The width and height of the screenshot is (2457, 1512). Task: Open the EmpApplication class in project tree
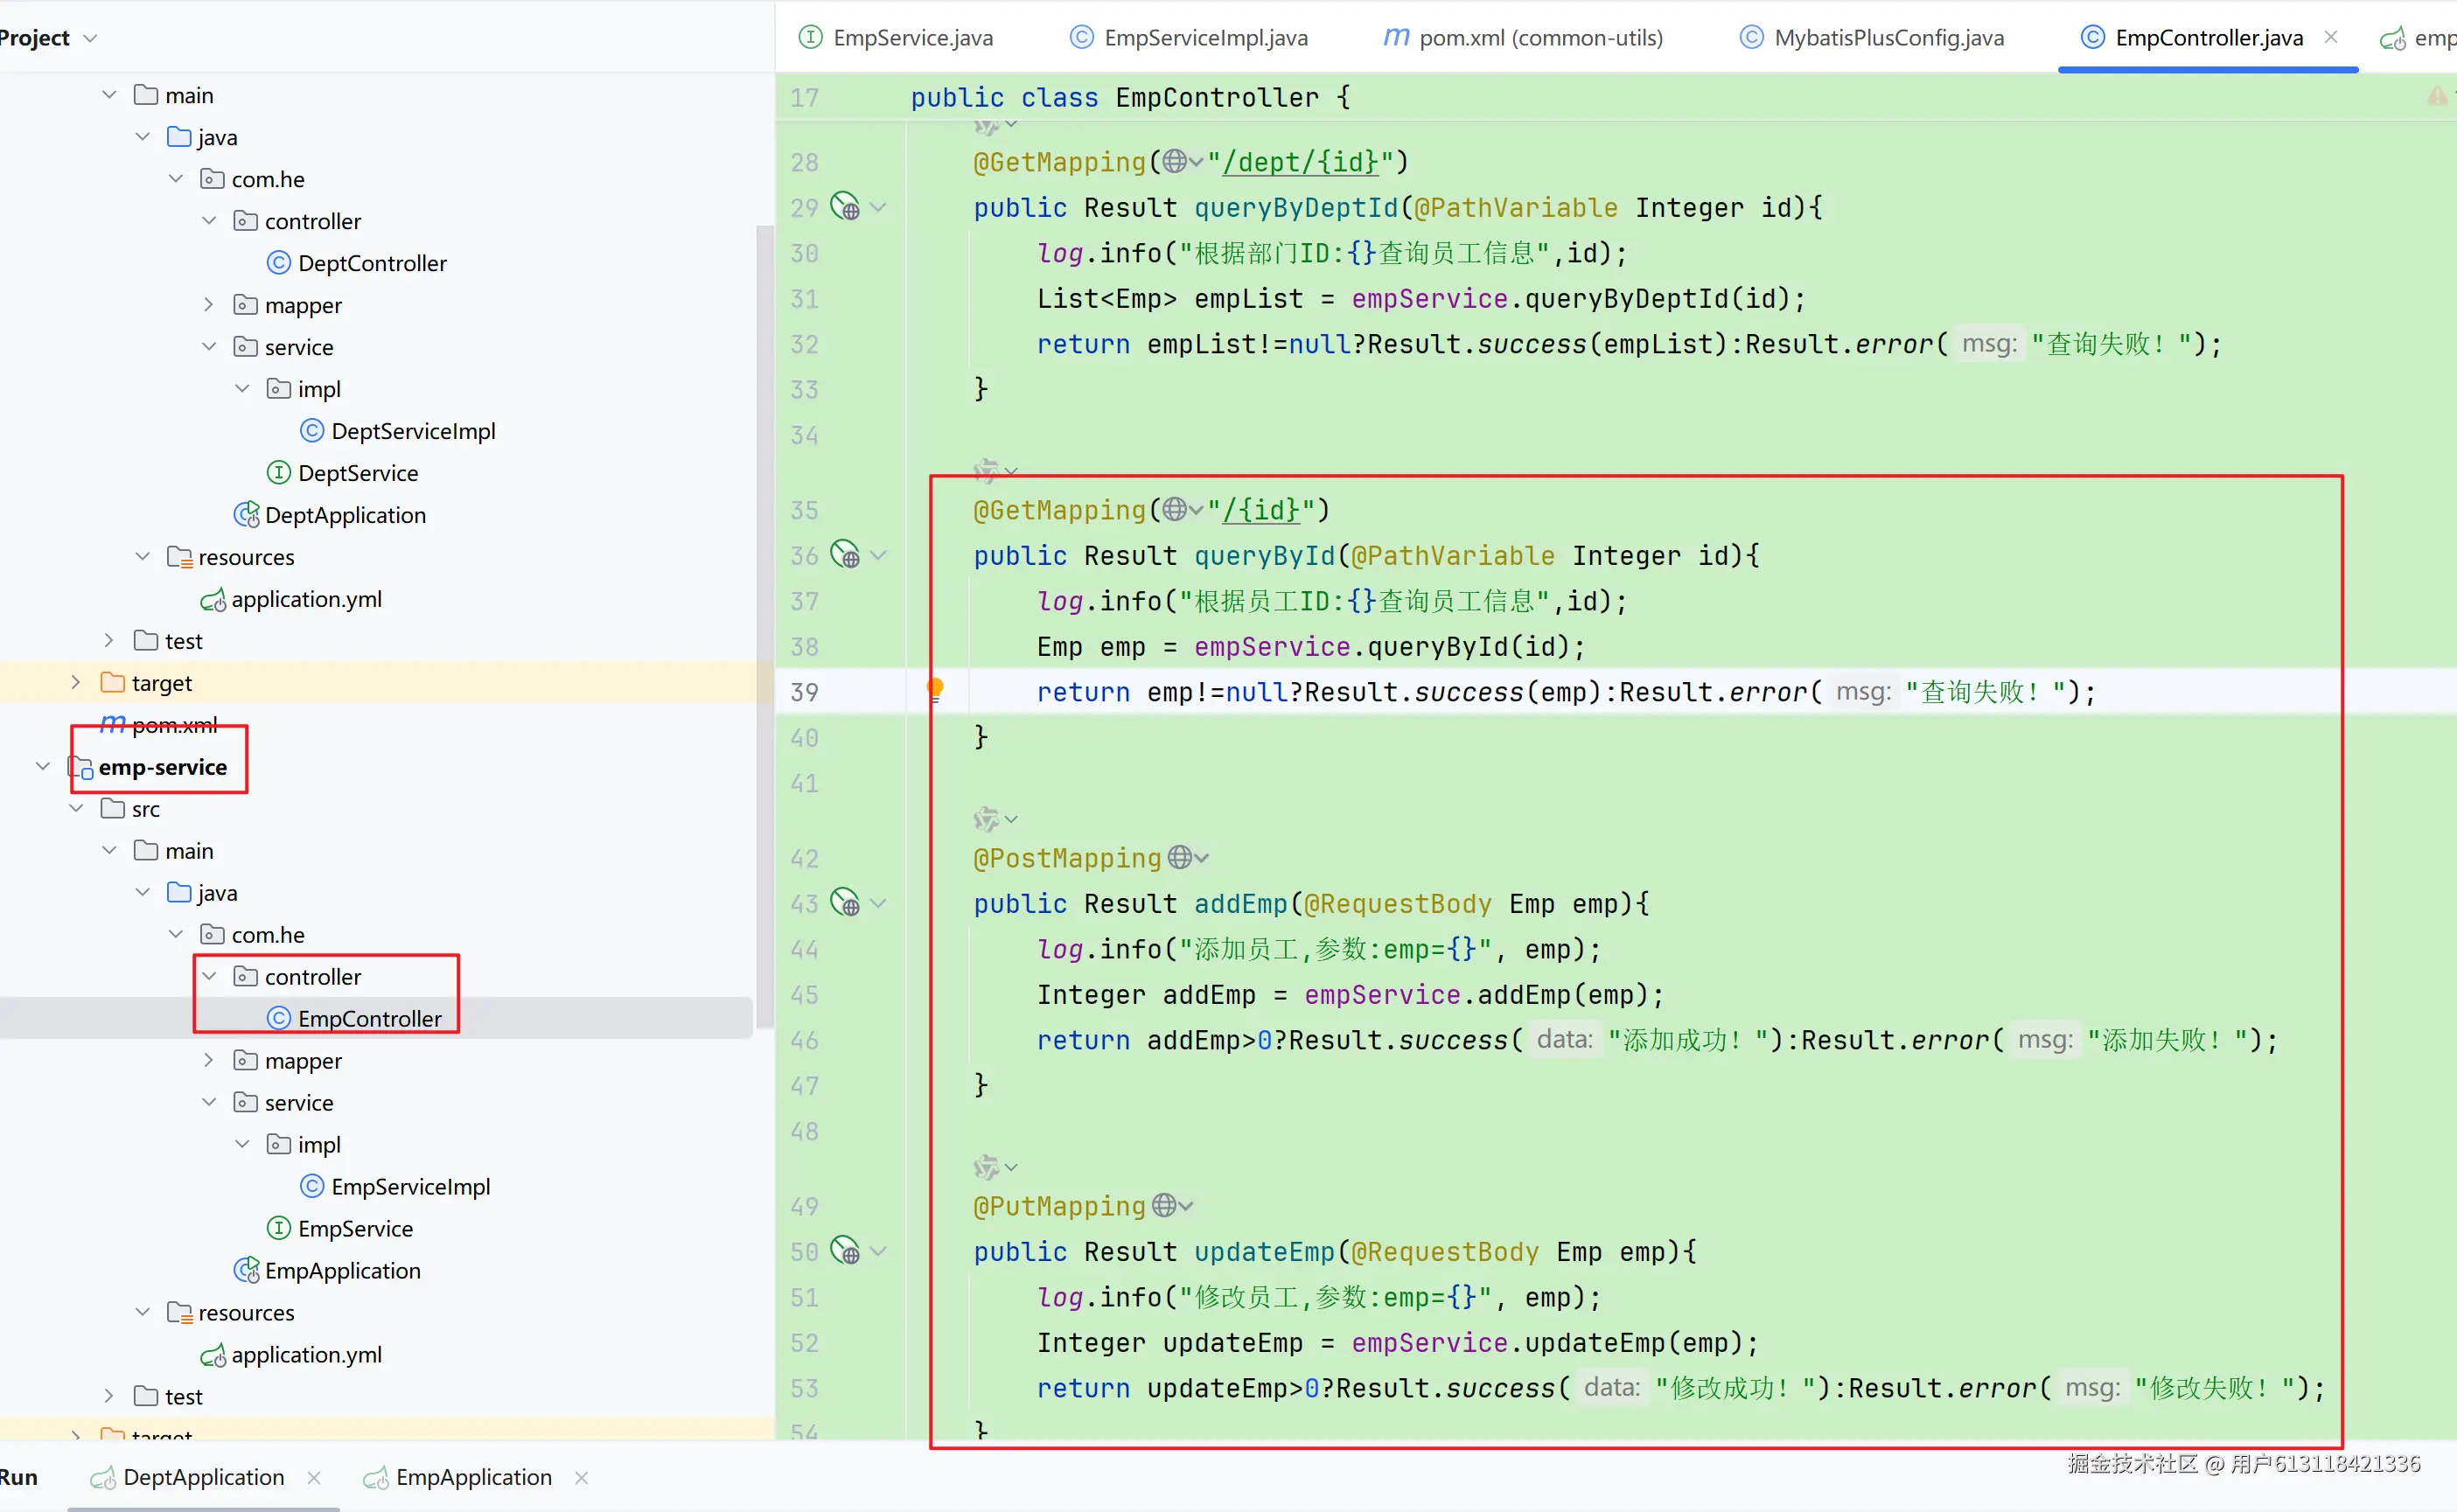pyautogui.click(x=342, y=1270)
